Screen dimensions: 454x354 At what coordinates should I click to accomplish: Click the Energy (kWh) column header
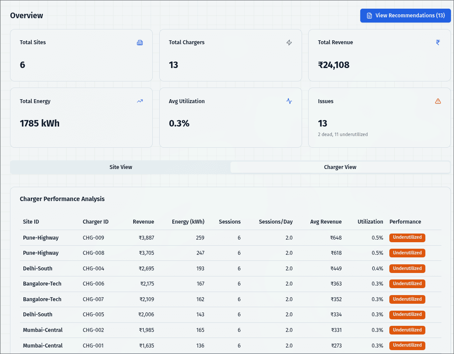pyautogui.click(x=188, y=222)
